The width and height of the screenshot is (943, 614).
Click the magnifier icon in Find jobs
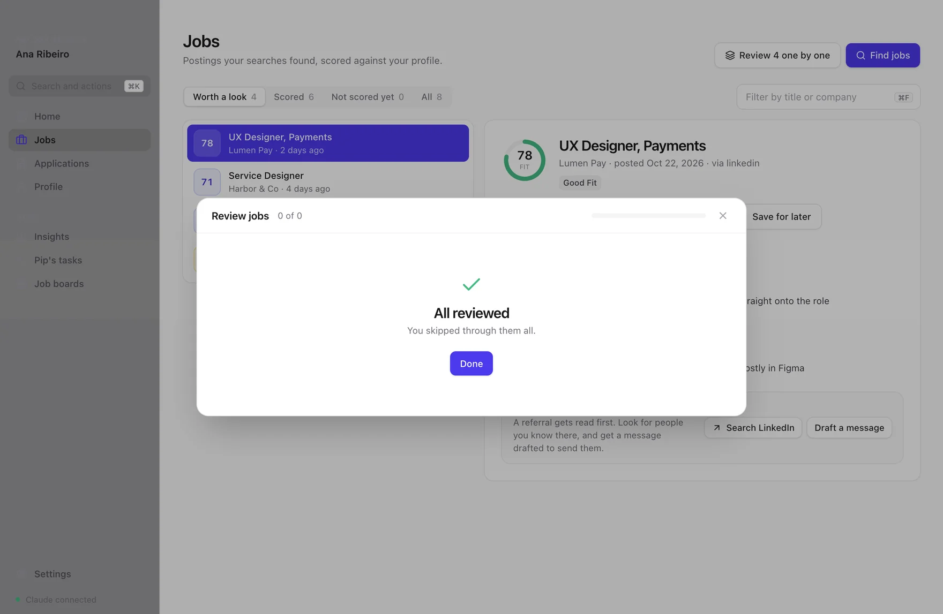tap(860, 55)
